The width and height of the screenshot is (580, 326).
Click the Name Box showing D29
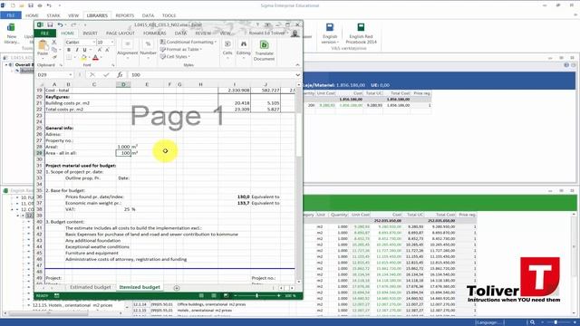[54, 74]
